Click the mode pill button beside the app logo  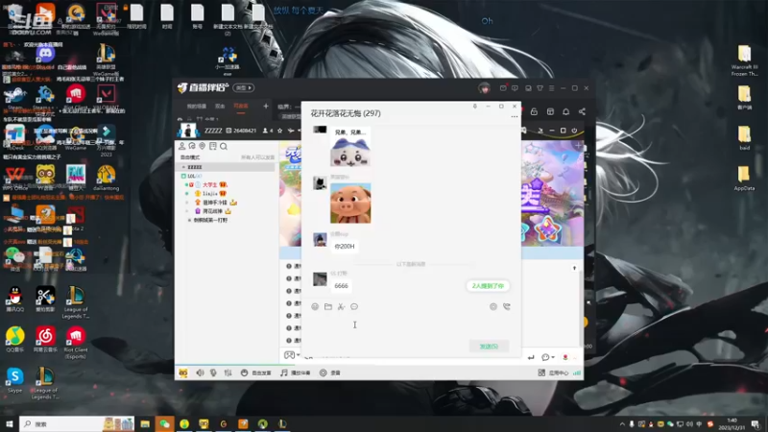tap(244, 88)
